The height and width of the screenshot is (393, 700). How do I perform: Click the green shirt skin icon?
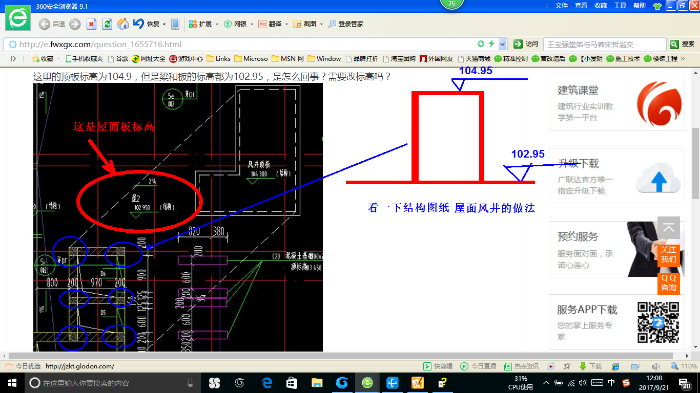[657, 6]
